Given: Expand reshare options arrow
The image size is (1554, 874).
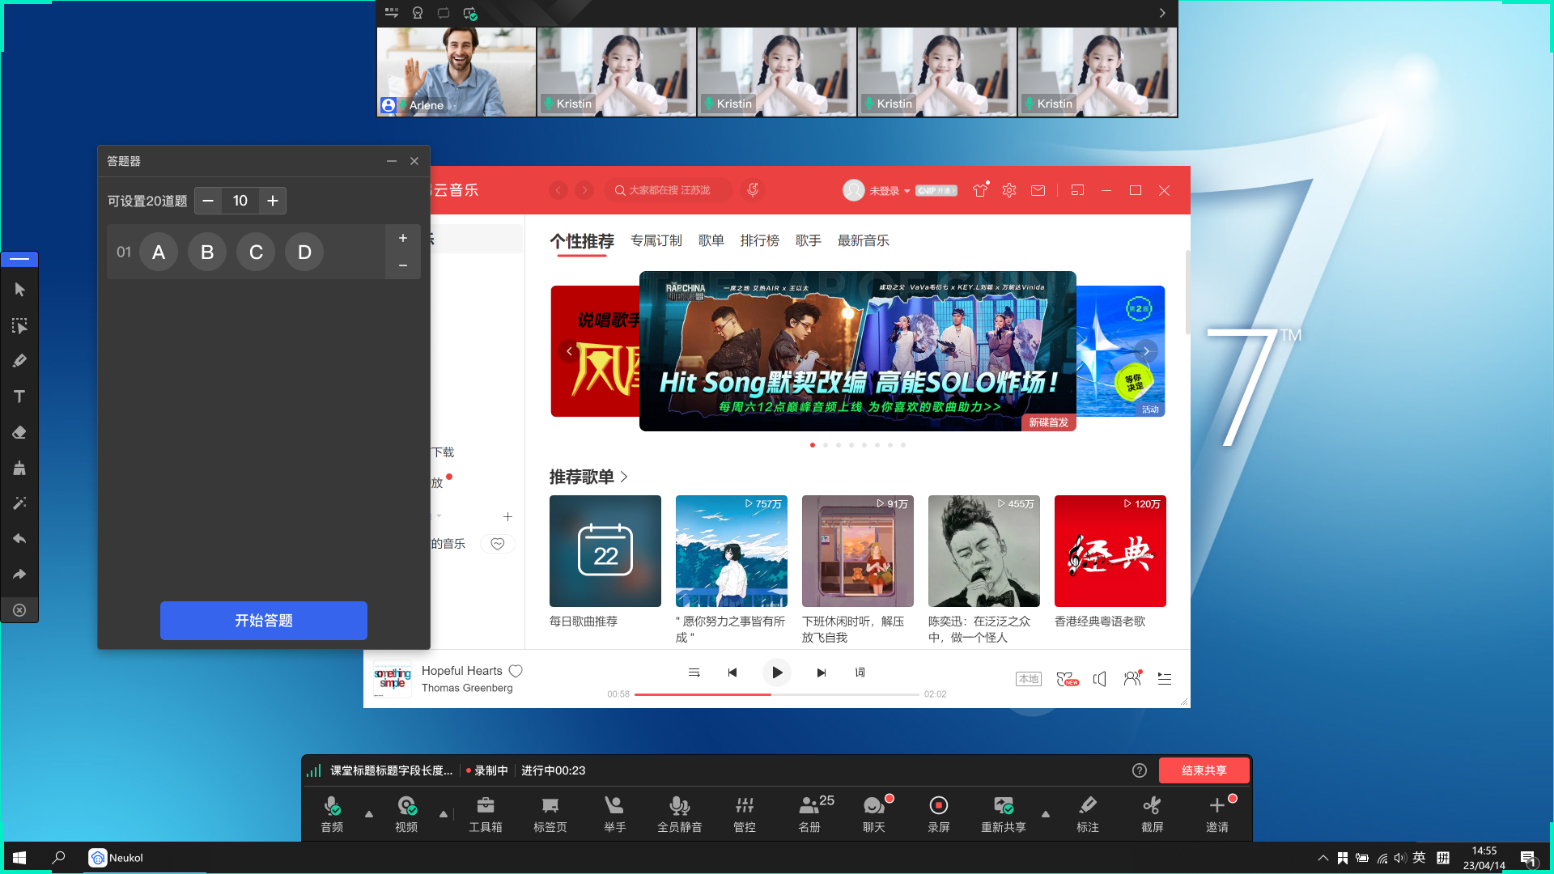Looking at the screenshot, I should pyautogui.click(x=1046, y=814).
